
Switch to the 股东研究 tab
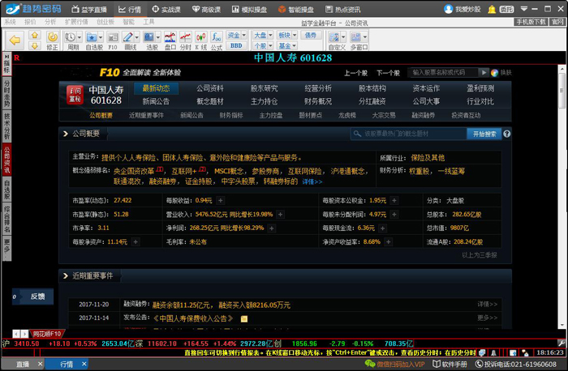[264, 88]
